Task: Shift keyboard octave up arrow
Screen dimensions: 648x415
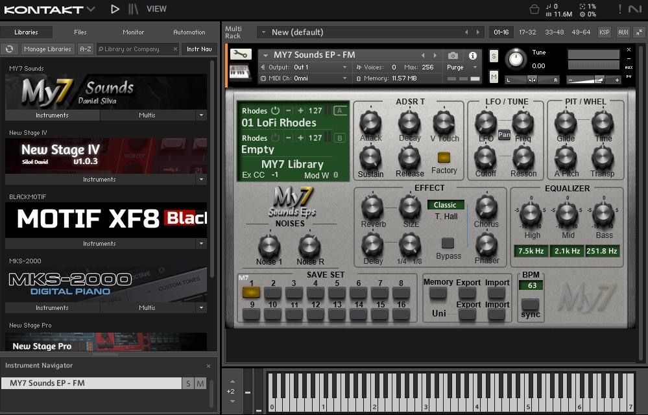Action: tap(232, 381)
